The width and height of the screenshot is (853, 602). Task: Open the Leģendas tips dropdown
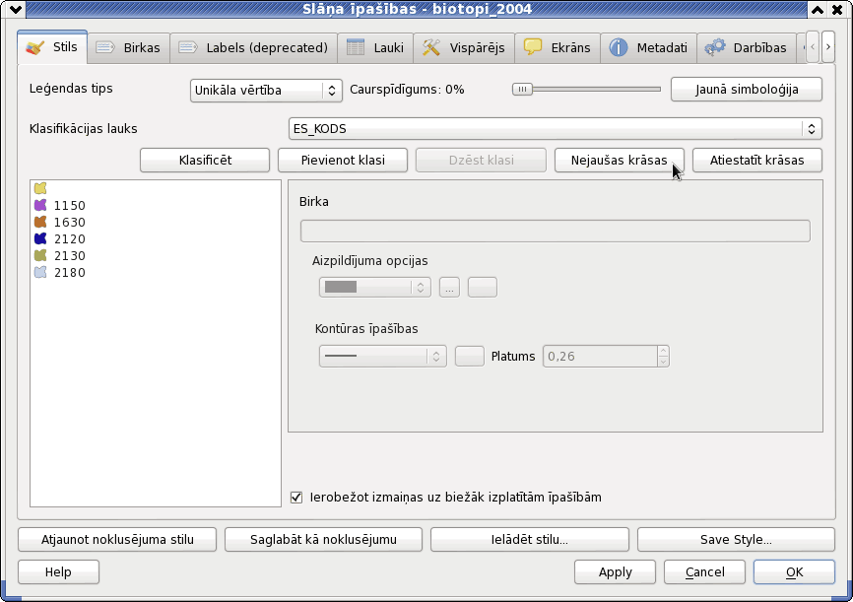tap(266, 91)
